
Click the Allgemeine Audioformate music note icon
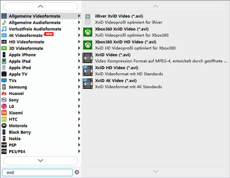4,23
